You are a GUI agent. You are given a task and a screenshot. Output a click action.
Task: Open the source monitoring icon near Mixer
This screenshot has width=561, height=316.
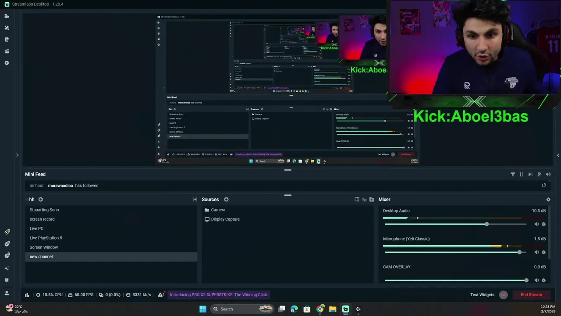tap(364, 199)
